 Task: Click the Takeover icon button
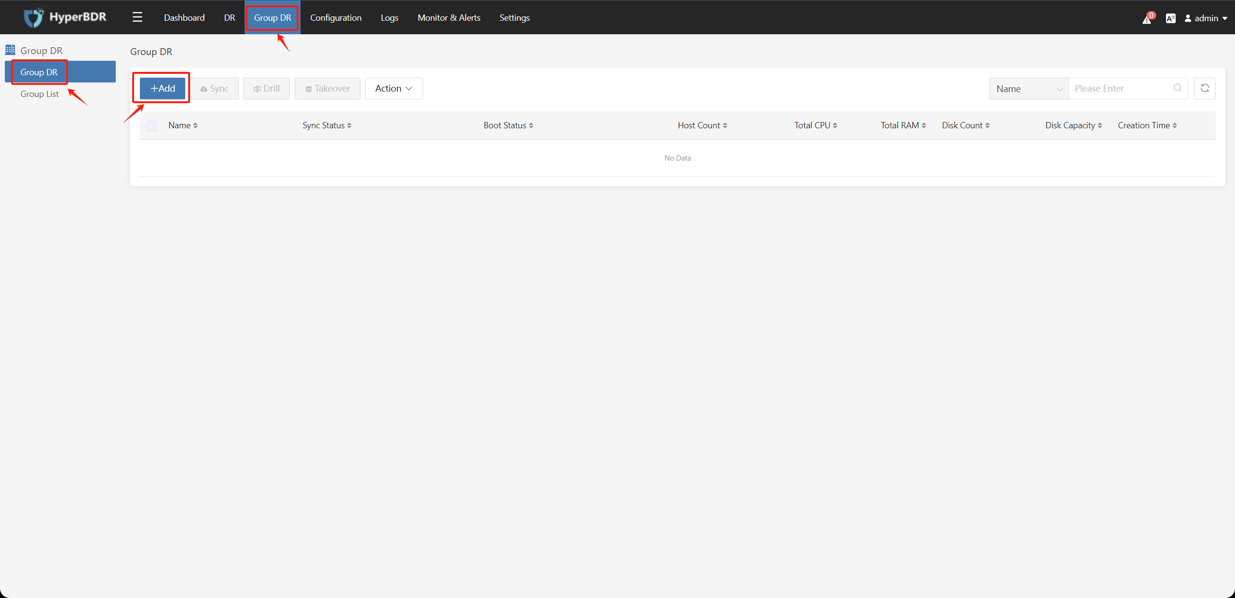[x=327, y=88]
